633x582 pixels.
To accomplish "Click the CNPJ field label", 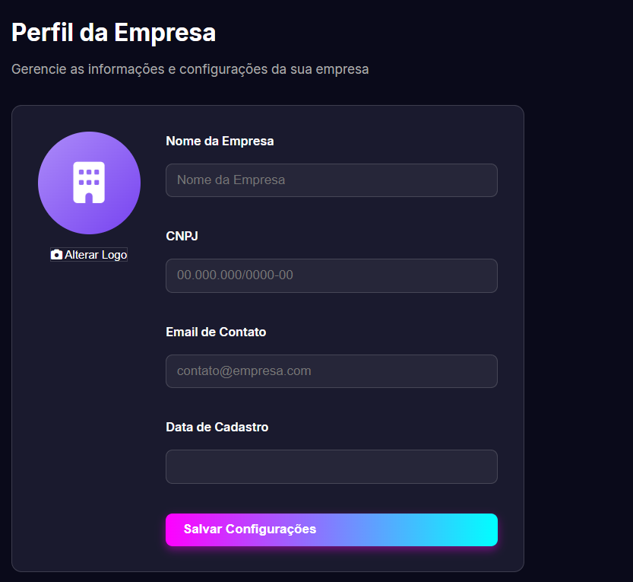I will tap(181, 236).
